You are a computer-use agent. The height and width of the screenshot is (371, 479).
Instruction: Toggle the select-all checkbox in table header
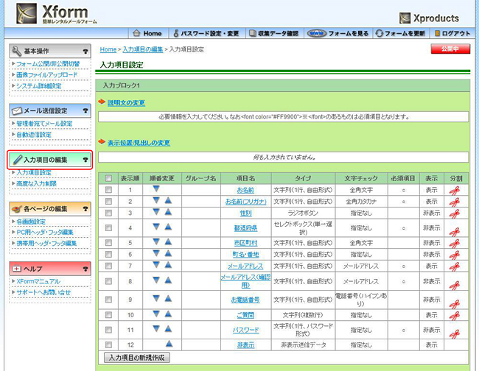[108, 178]
